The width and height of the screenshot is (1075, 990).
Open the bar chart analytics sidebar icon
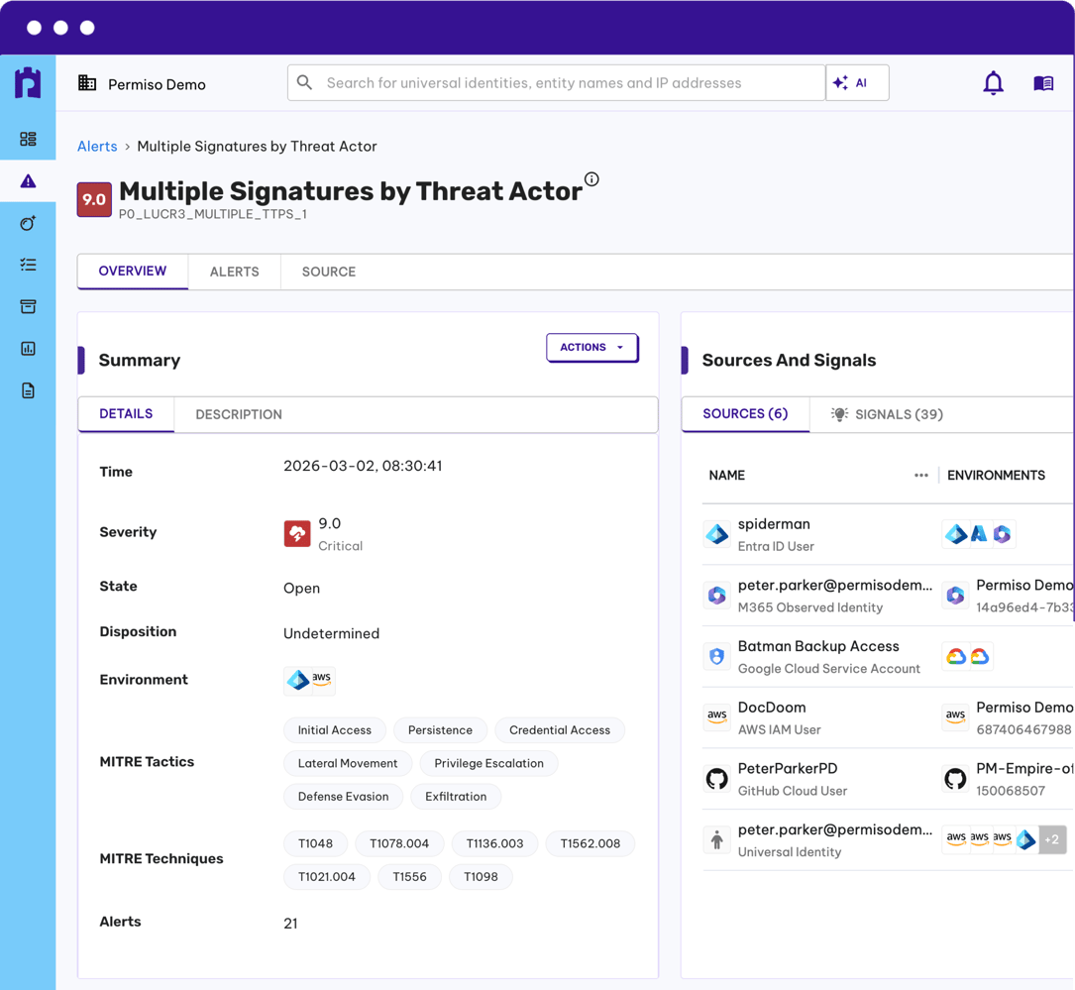(28, 348)
